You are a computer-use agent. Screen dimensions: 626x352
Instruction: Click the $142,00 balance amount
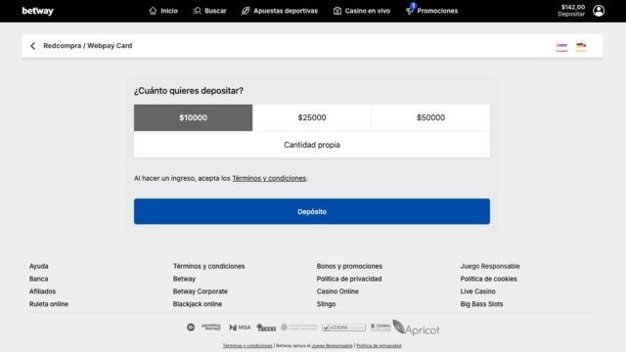point(573,7)
